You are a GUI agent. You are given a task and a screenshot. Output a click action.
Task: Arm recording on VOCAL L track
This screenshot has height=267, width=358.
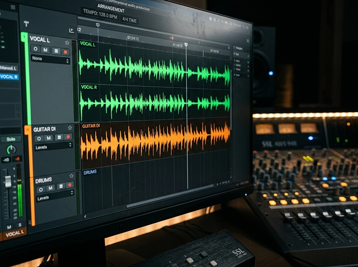65,52
